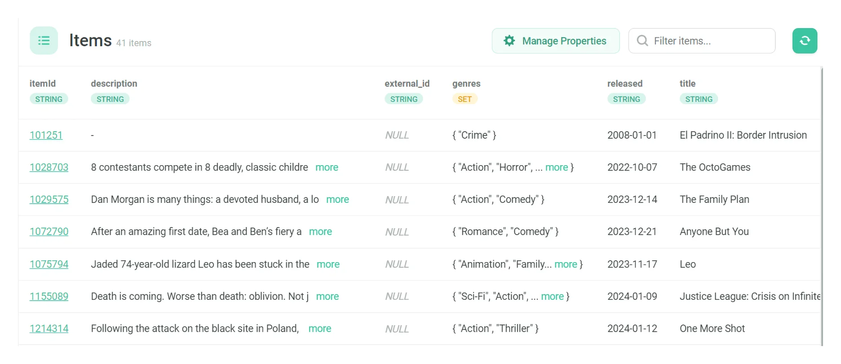This screenshot has height=364, width=841.
Task: Expand description for The Family Plan
Action: tap(337, 200)
